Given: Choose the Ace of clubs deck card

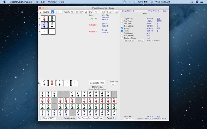Looking at the screenshot, I should click(42, 107).
